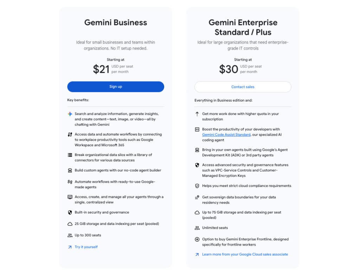Click the sovereign data boundaries icon
This screenshot has width=360, height=273.
(x=197, y=197)
